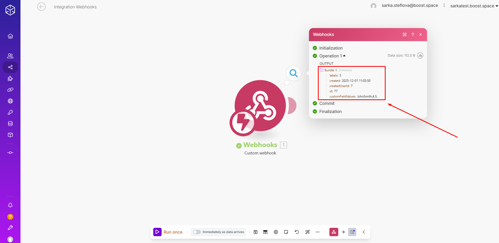Open Home in the sidebar
This screenshot has height=243, width=499.
coord(10,36)
